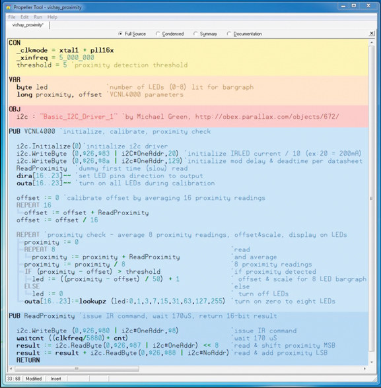Click the OBJ block keyword

[15, 109]
